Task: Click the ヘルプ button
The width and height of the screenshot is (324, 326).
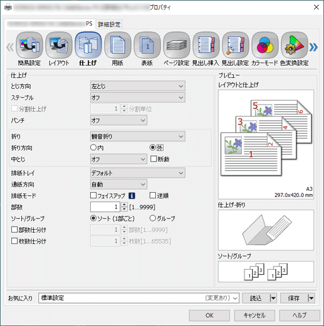Action: pyautogui.click(x=300, y=315)
